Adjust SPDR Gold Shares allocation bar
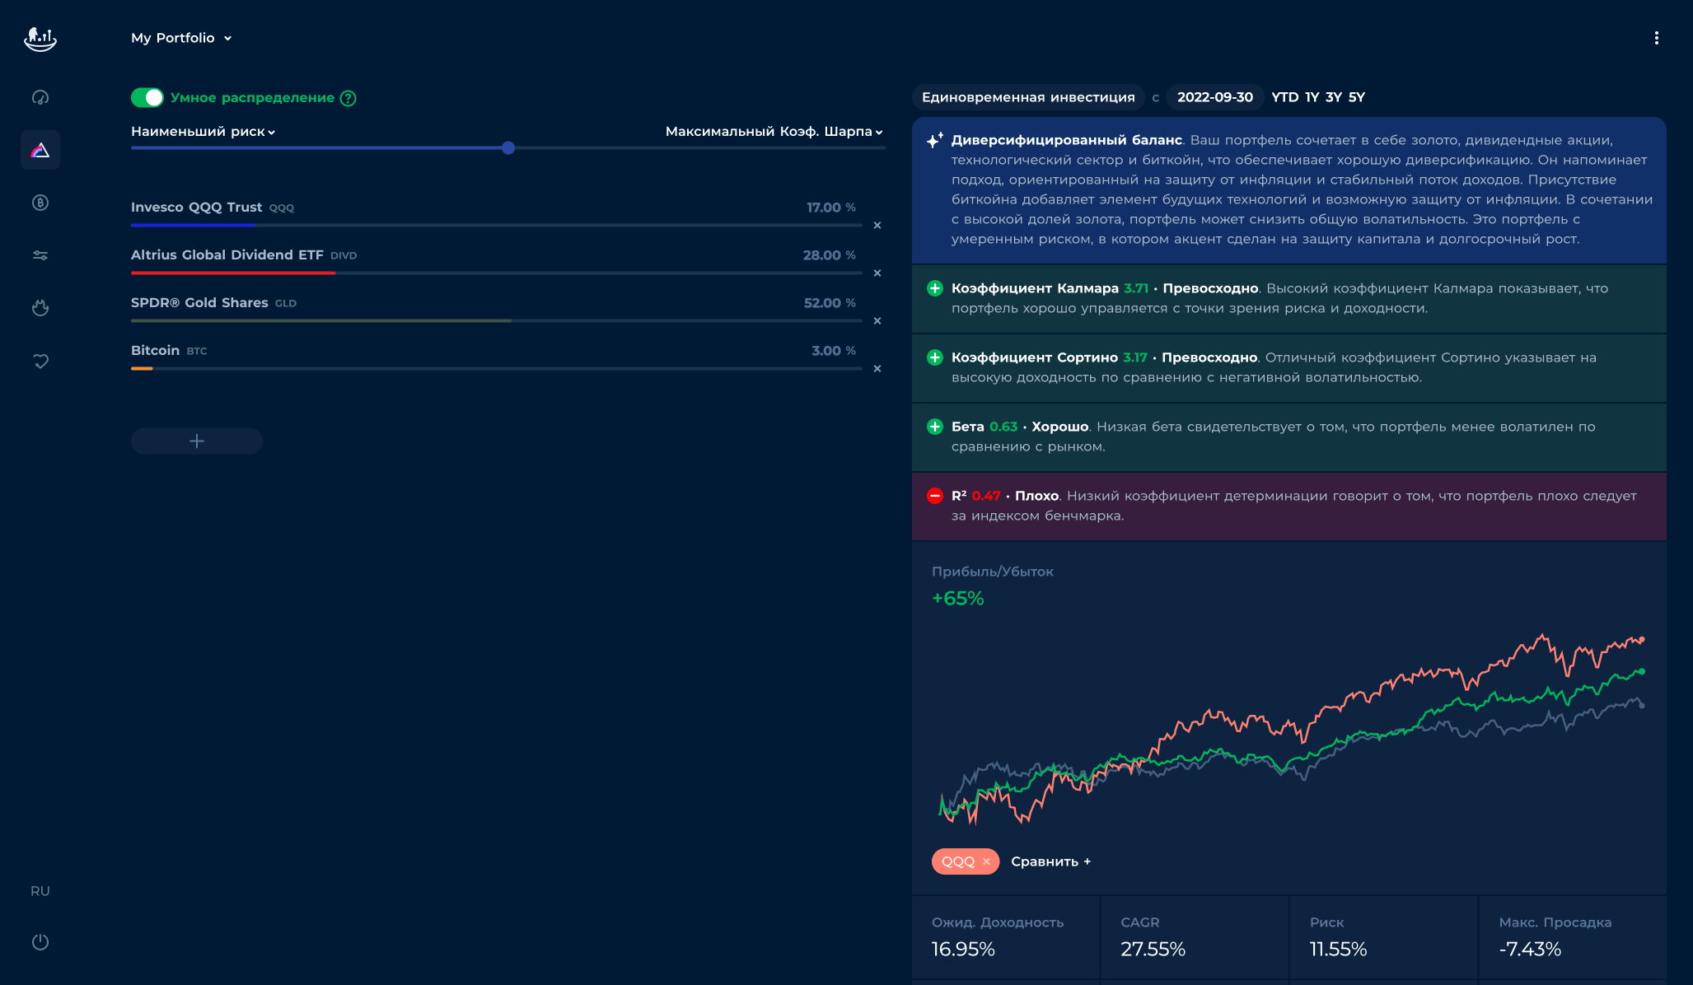 click(497, 320)
